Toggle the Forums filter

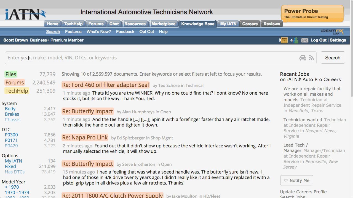click(15, 82)
